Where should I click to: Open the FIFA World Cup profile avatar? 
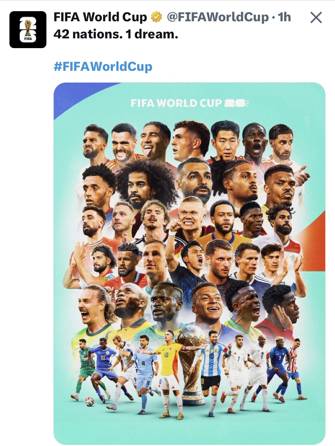pos(28,30)
